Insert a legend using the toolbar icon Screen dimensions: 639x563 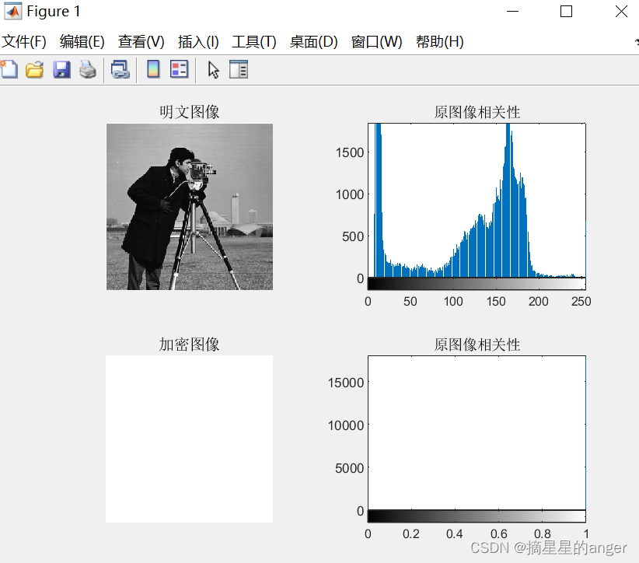pyautogui.click(x=180, y=69)
